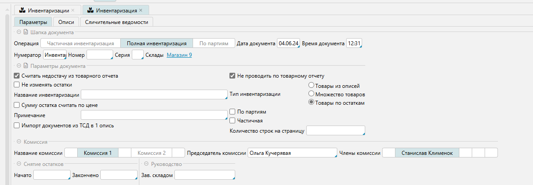The height and width of the screenshot is (185, 533).
Task: Switch to the Описи tab
Action: pos(66,22)
